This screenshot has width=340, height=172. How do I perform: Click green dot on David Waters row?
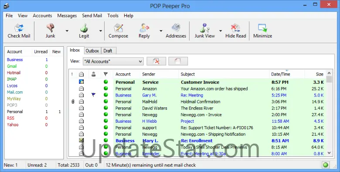point(106,108)
